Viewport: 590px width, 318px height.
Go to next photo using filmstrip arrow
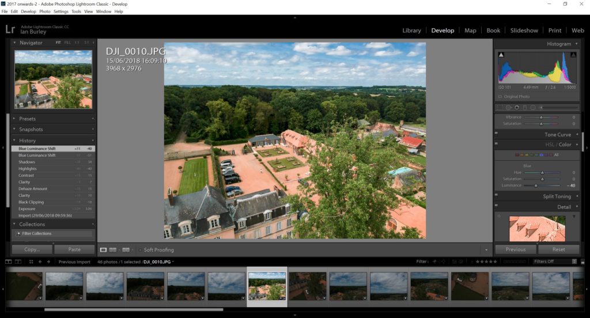pos(48,262)
